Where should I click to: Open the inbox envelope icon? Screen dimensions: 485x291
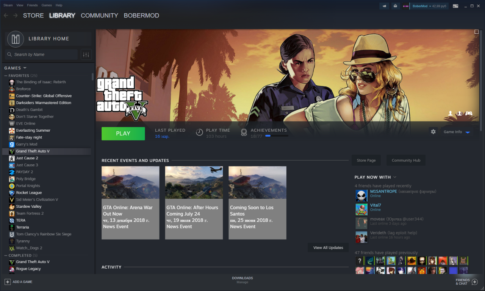395,6
